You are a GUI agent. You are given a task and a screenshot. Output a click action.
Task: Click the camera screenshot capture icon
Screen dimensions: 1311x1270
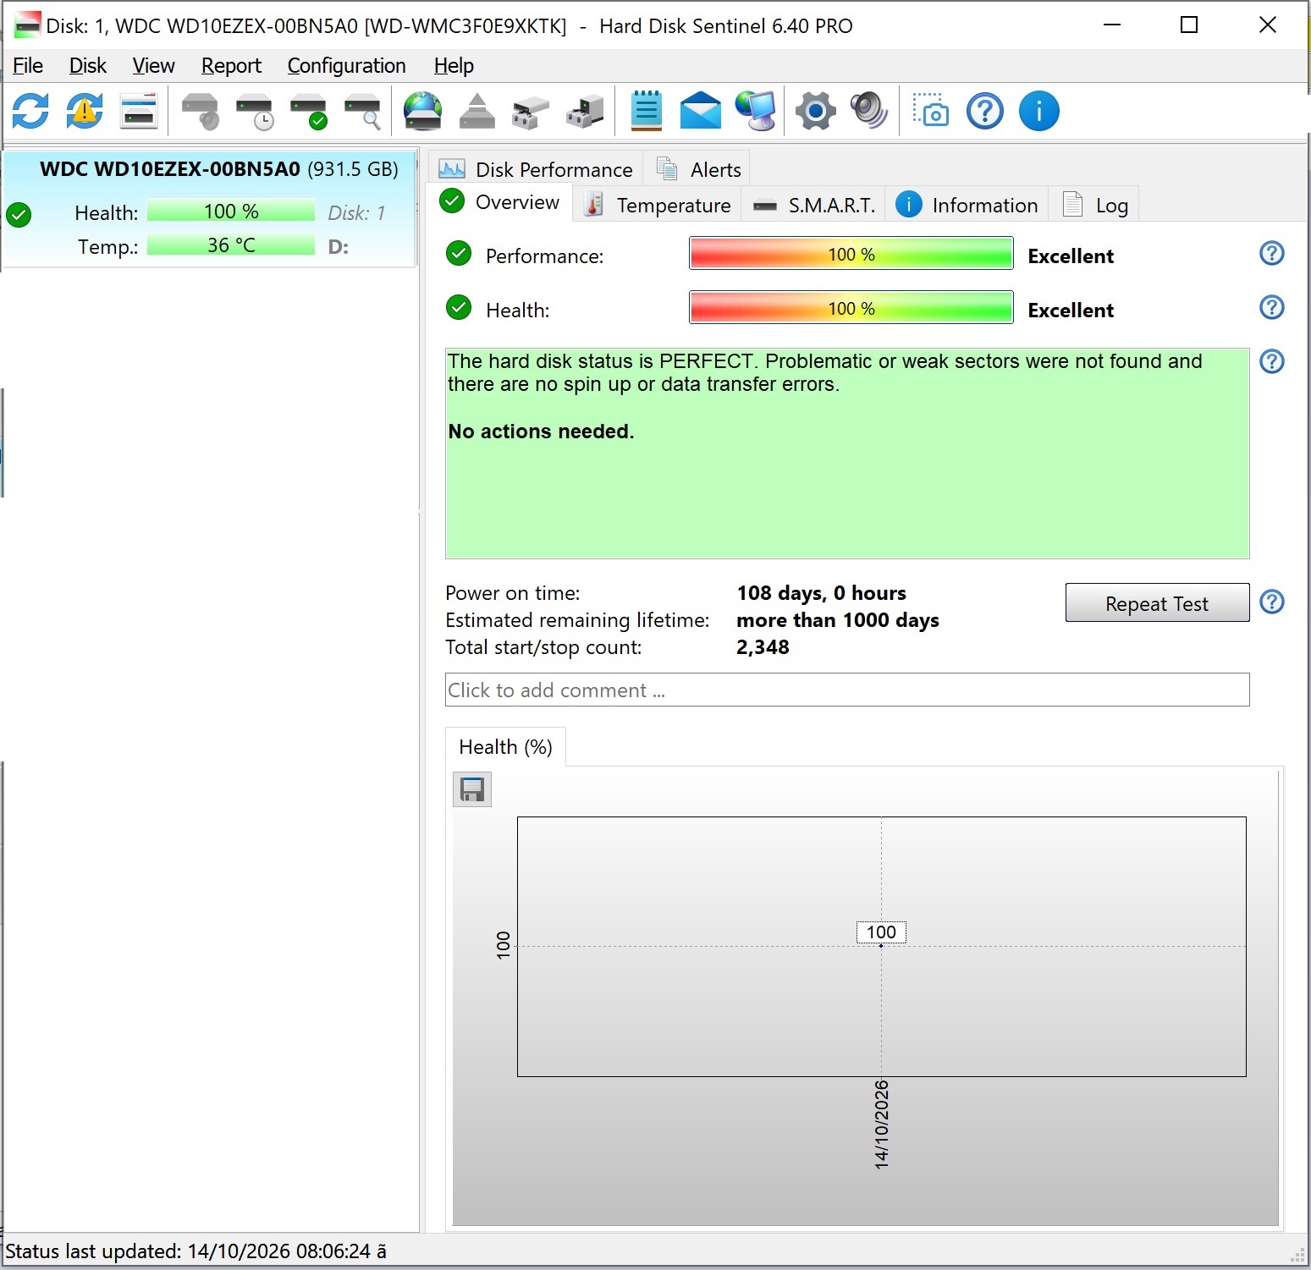(931, 111)
